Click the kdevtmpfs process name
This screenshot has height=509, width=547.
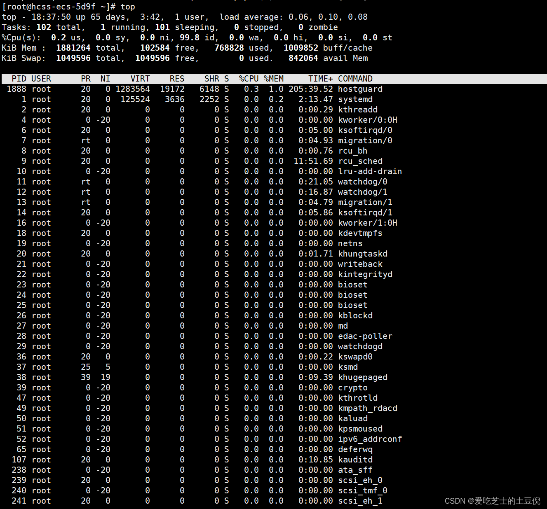[360, 233]
